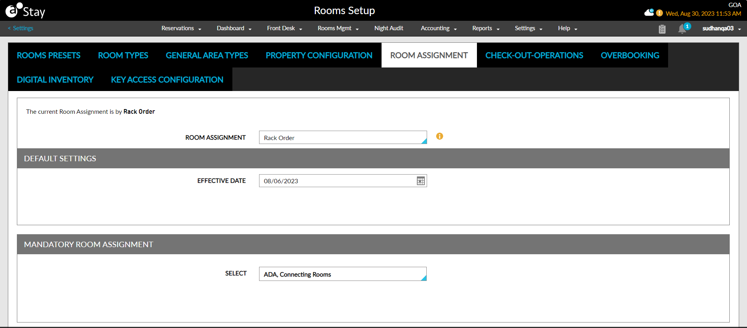
Task: Open the General Area Types tab
Action: click(207, 55)
